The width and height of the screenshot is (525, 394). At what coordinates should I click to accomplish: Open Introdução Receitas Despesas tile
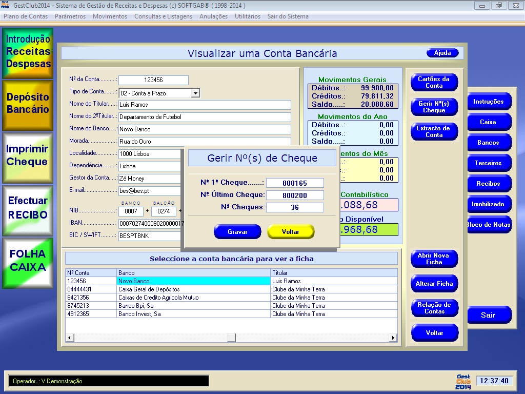coord(28,52)
